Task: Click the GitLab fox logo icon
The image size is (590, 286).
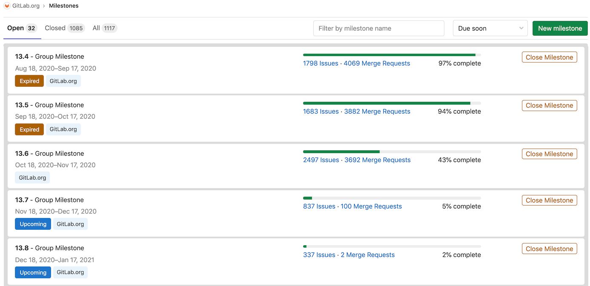Action: point(7,6)
